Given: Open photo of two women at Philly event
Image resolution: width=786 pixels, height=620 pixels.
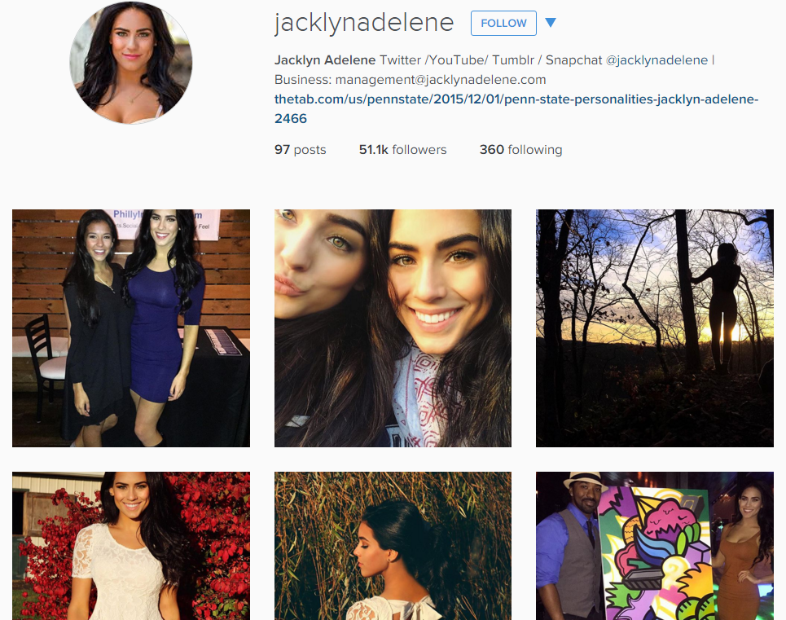Looking at the screenshot, I should [x=131, y=328].
